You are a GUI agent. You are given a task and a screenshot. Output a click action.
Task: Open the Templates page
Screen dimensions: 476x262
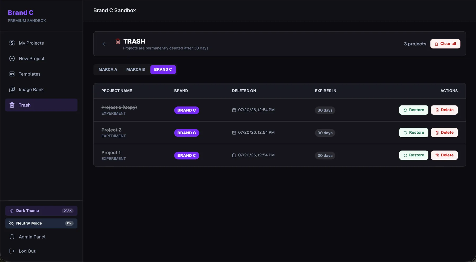click(x=41, y=74)
